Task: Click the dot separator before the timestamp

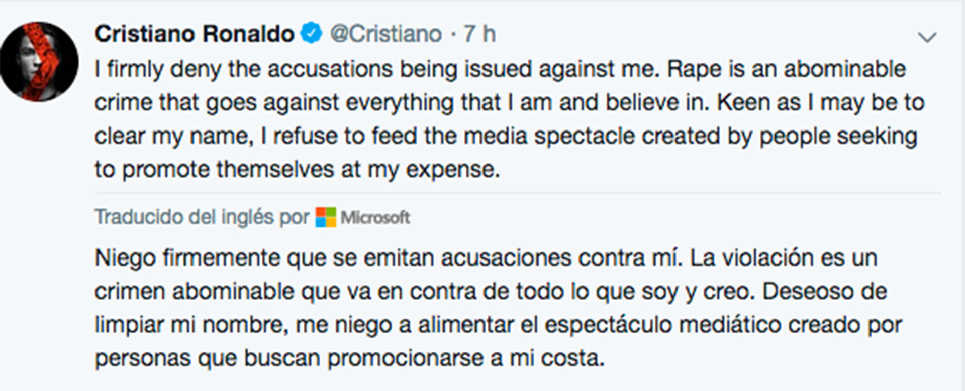Action: [453, 35]
